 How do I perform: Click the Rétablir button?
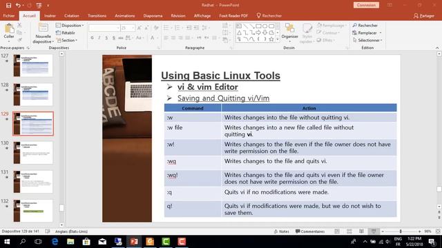pos(66,33)
